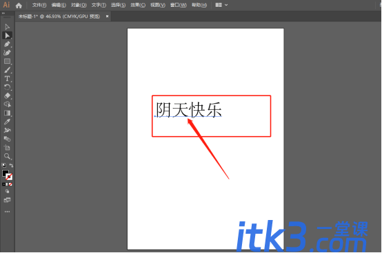Close the 未标题-1 document tab
This screenshot has width=382, height=253.
click(107, 16)
